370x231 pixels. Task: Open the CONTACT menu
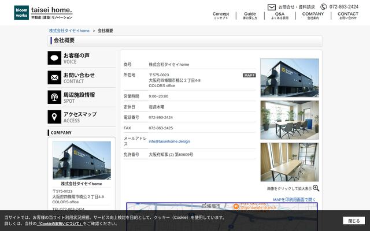pyautogui.click(x=348, y=16)
